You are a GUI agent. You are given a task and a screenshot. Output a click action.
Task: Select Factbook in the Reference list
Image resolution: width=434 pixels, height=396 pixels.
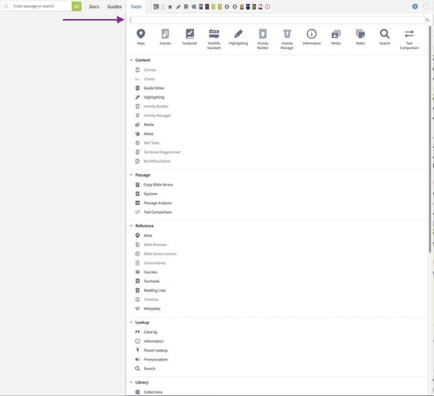pyautogui.click(x=148, y=281)
